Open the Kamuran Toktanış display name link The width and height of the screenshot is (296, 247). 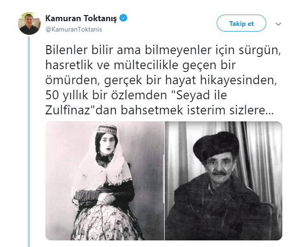(81, 18)
